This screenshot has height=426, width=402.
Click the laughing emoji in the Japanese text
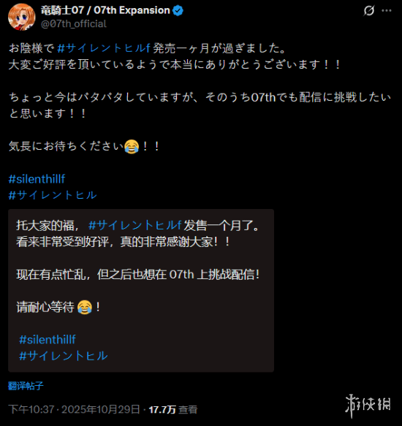[132, 147]
